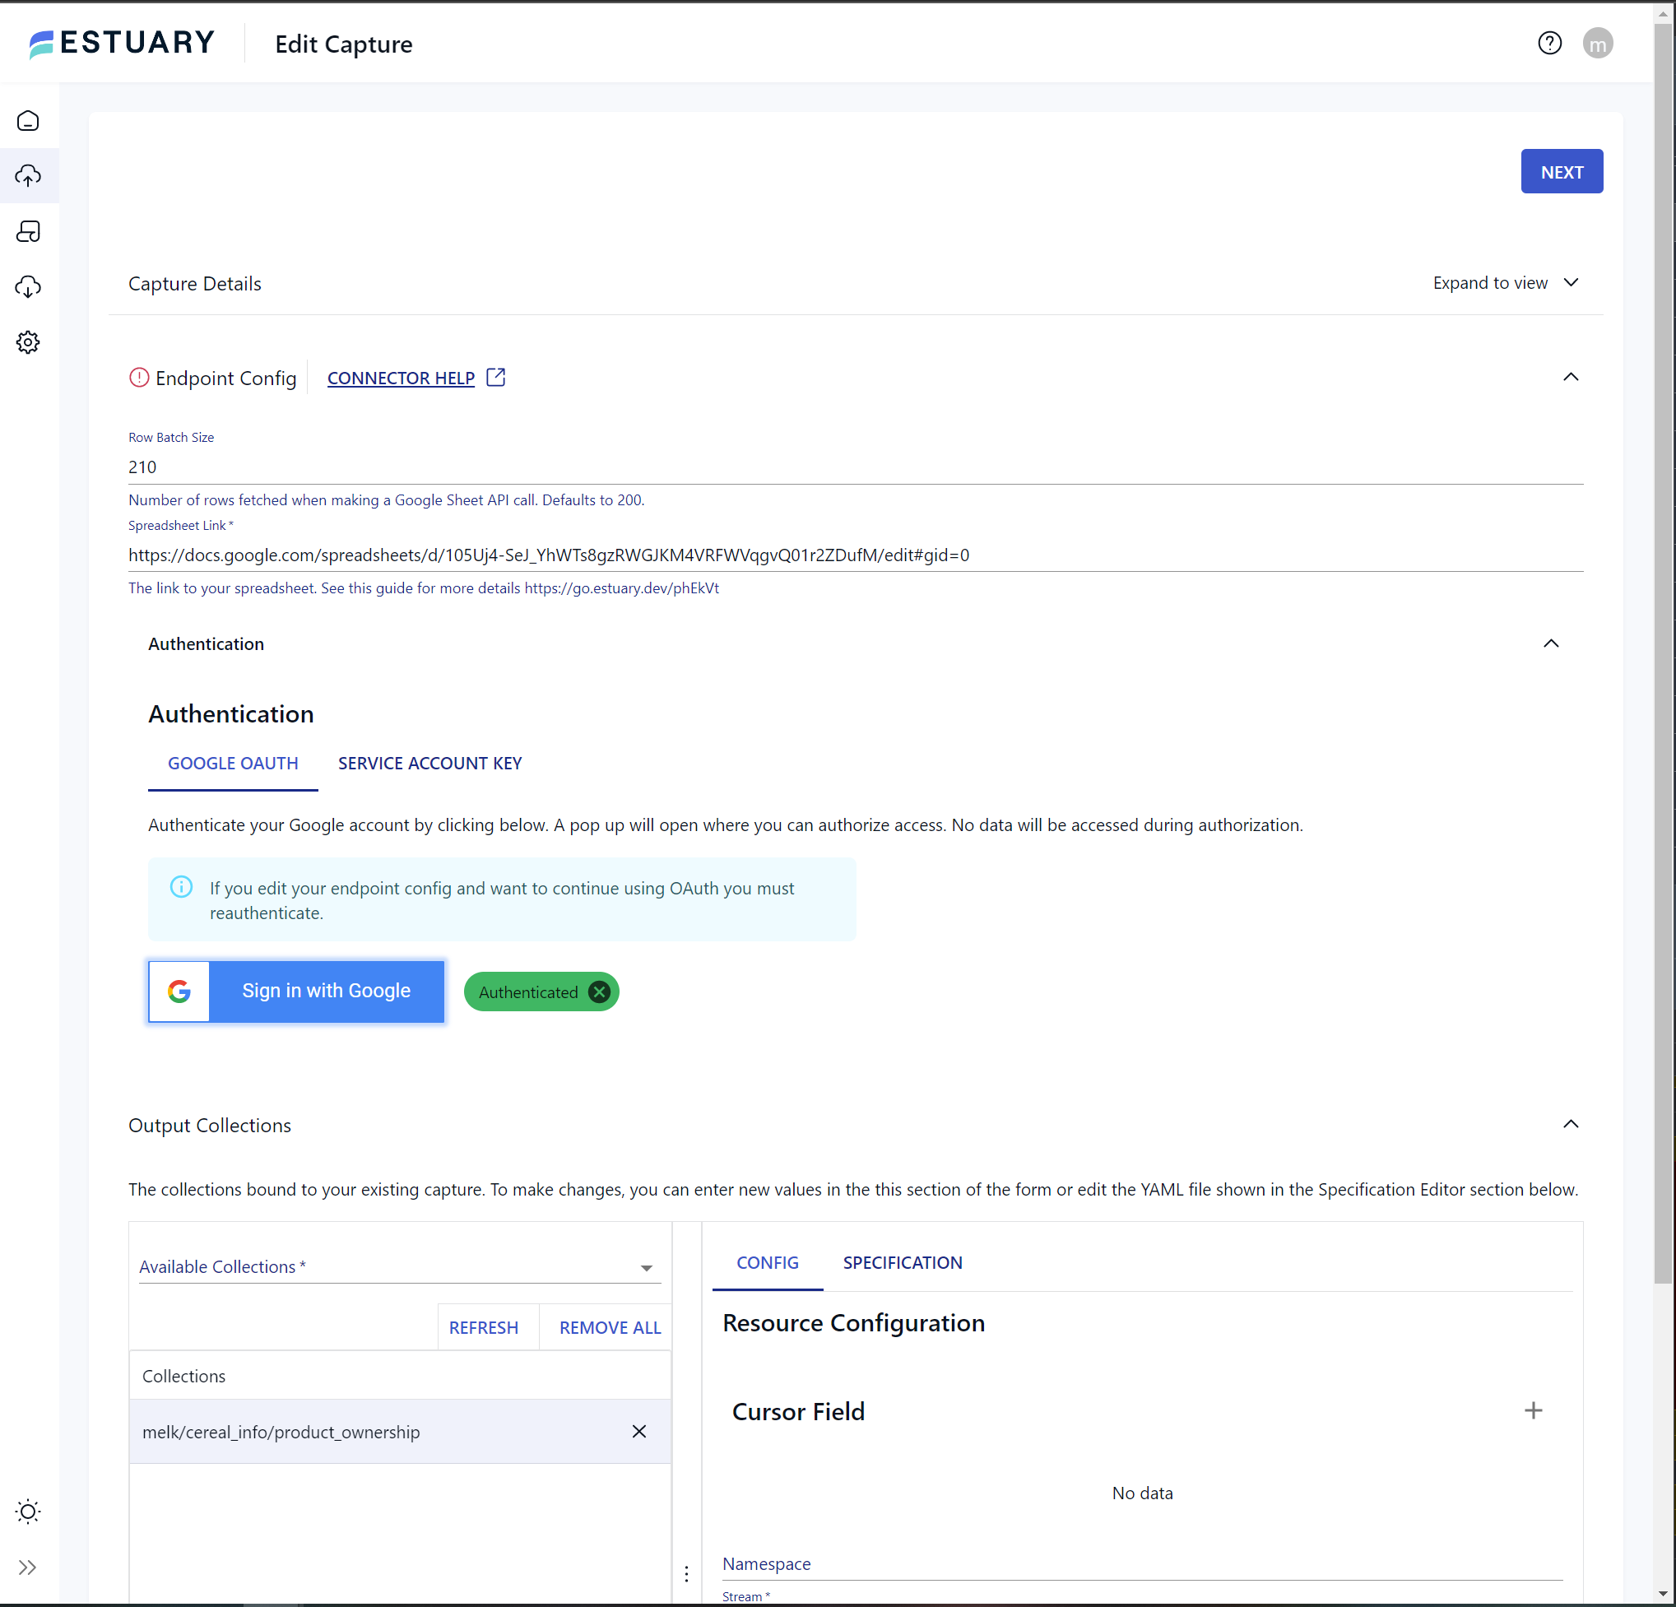
Task: Open the Connector Help link
Action: tap(401, 377)
